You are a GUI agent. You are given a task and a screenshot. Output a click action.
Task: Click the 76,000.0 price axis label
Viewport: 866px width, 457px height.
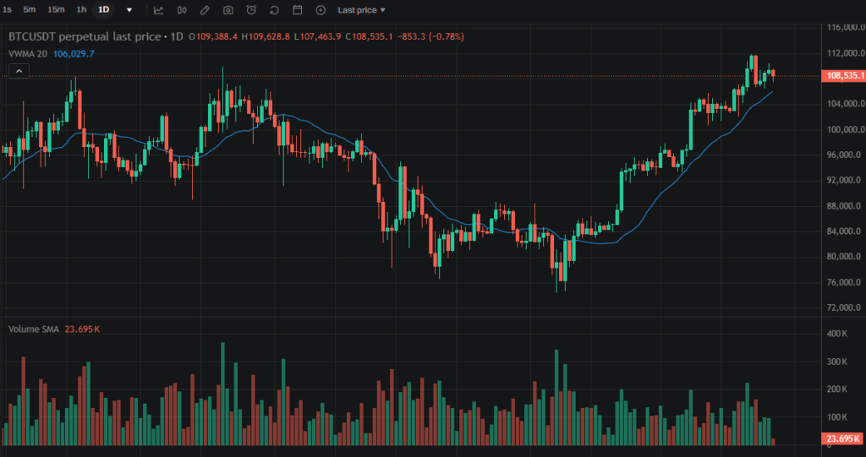[843, 283]
